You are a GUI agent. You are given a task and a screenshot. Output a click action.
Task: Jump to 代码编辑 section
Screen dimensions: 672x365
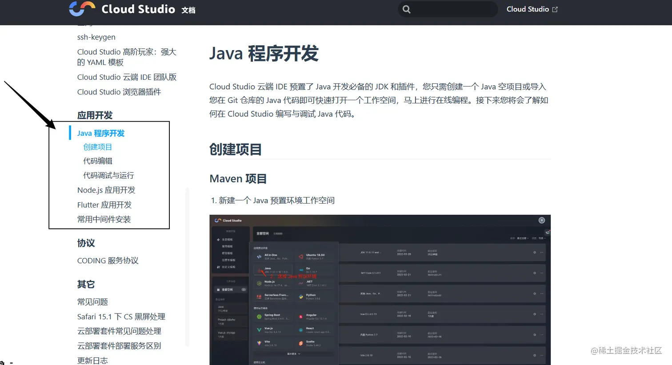pyautogui.click(x=98, y=161)
